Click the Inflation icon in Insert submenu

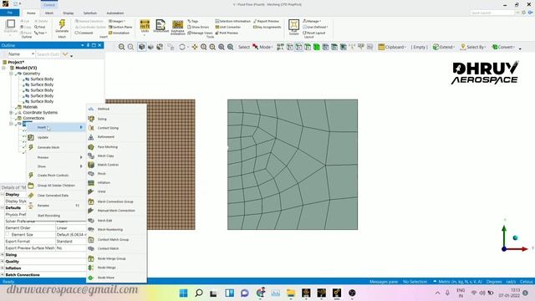(x=91, y=182)
